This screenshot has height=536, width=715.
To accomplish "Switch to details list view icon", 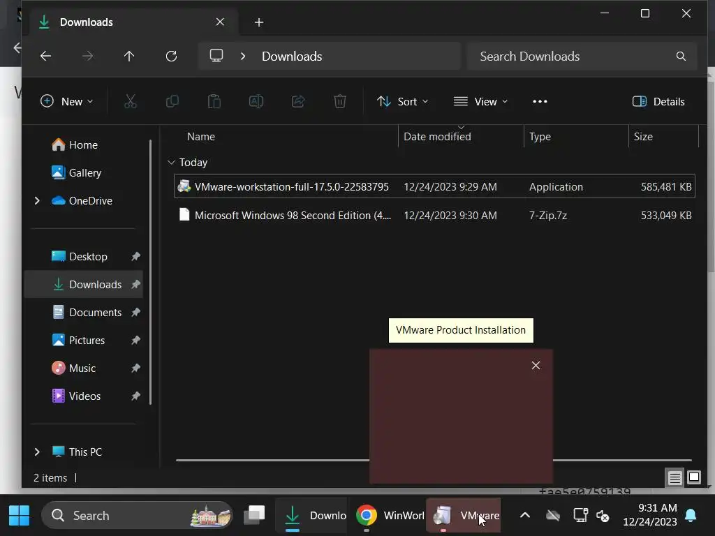I will (x=675, y=477).
